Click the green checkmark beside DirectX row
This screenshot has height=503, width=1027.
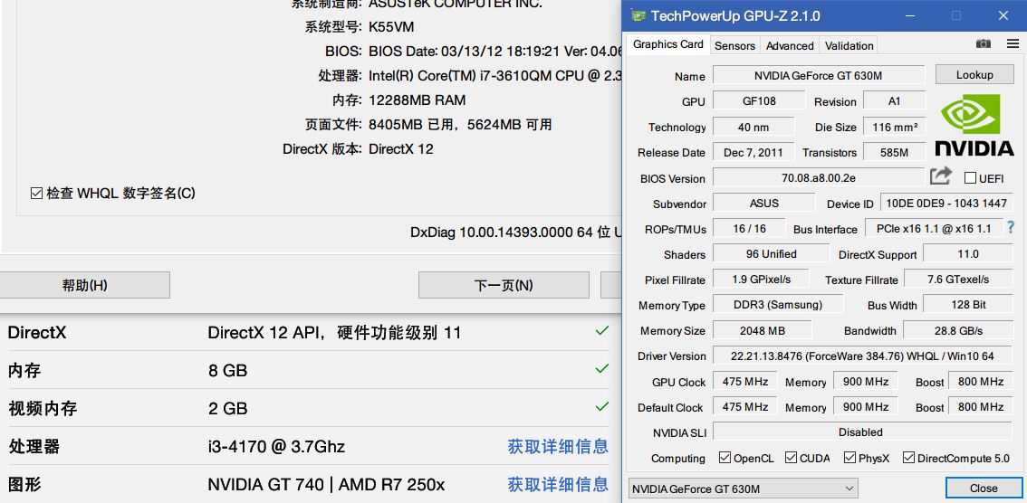(602, 331)
